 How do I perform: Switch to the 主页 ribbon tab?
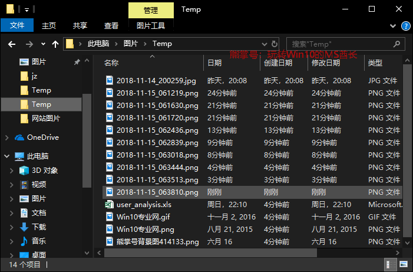tap(49, 25)
